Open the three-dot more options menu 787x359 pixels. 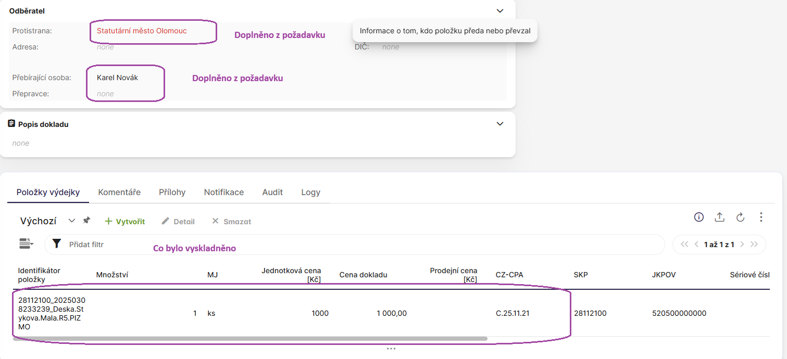tap(761, 217)
